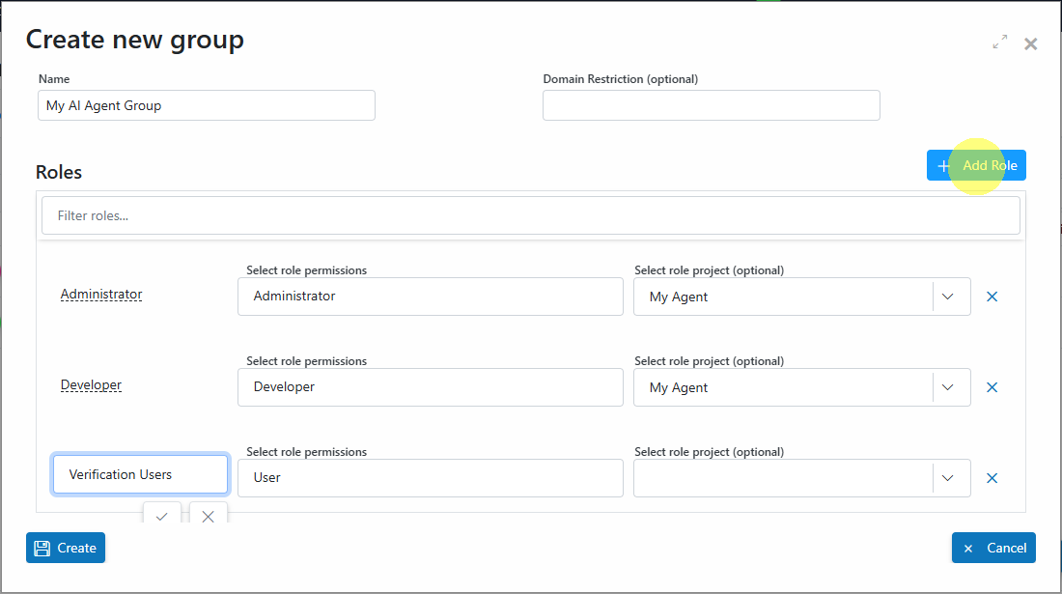Focus the Domain Restriction field
This screenshot has width=1062, height=594.
click(712, 105)
